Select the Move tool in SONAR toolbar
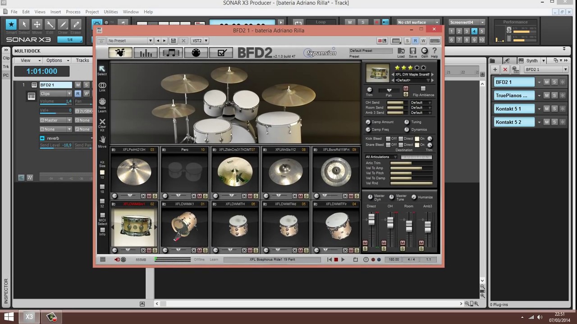Viewport: 577px width, 324px height. (37, 24)
